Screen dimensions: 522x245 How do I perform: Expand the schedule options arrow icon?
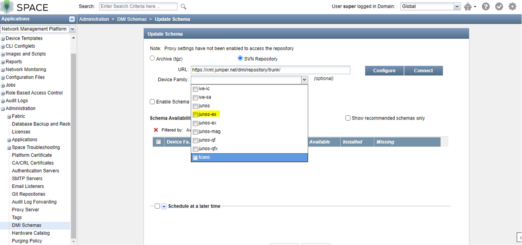164,206
